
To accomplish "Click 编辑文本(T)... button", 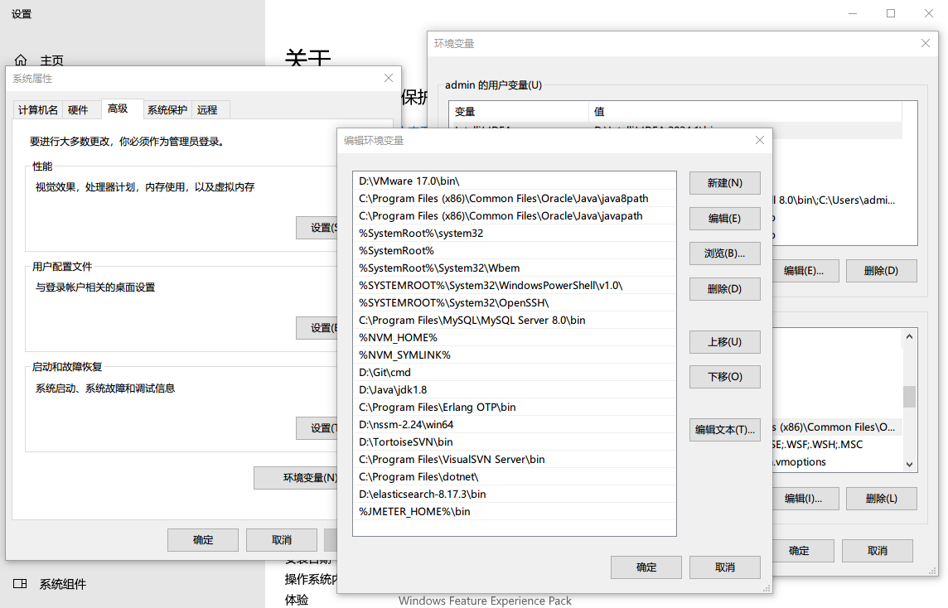I will click(x=725, y=430).
